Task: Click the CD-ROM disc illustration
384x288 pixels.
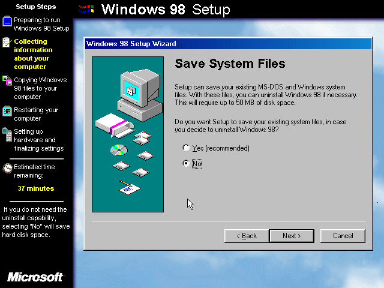Action: click(x=119, y=150)
